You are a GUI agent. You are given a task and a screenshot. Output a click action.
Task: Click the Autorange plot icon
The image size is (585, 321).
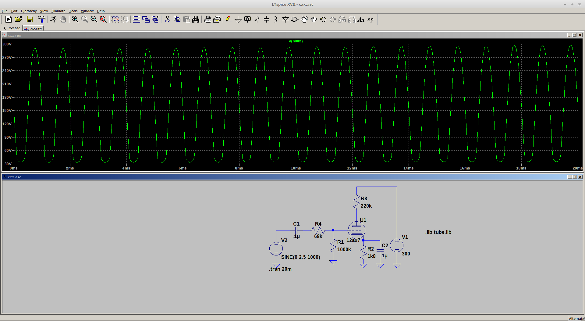(115, 20)
